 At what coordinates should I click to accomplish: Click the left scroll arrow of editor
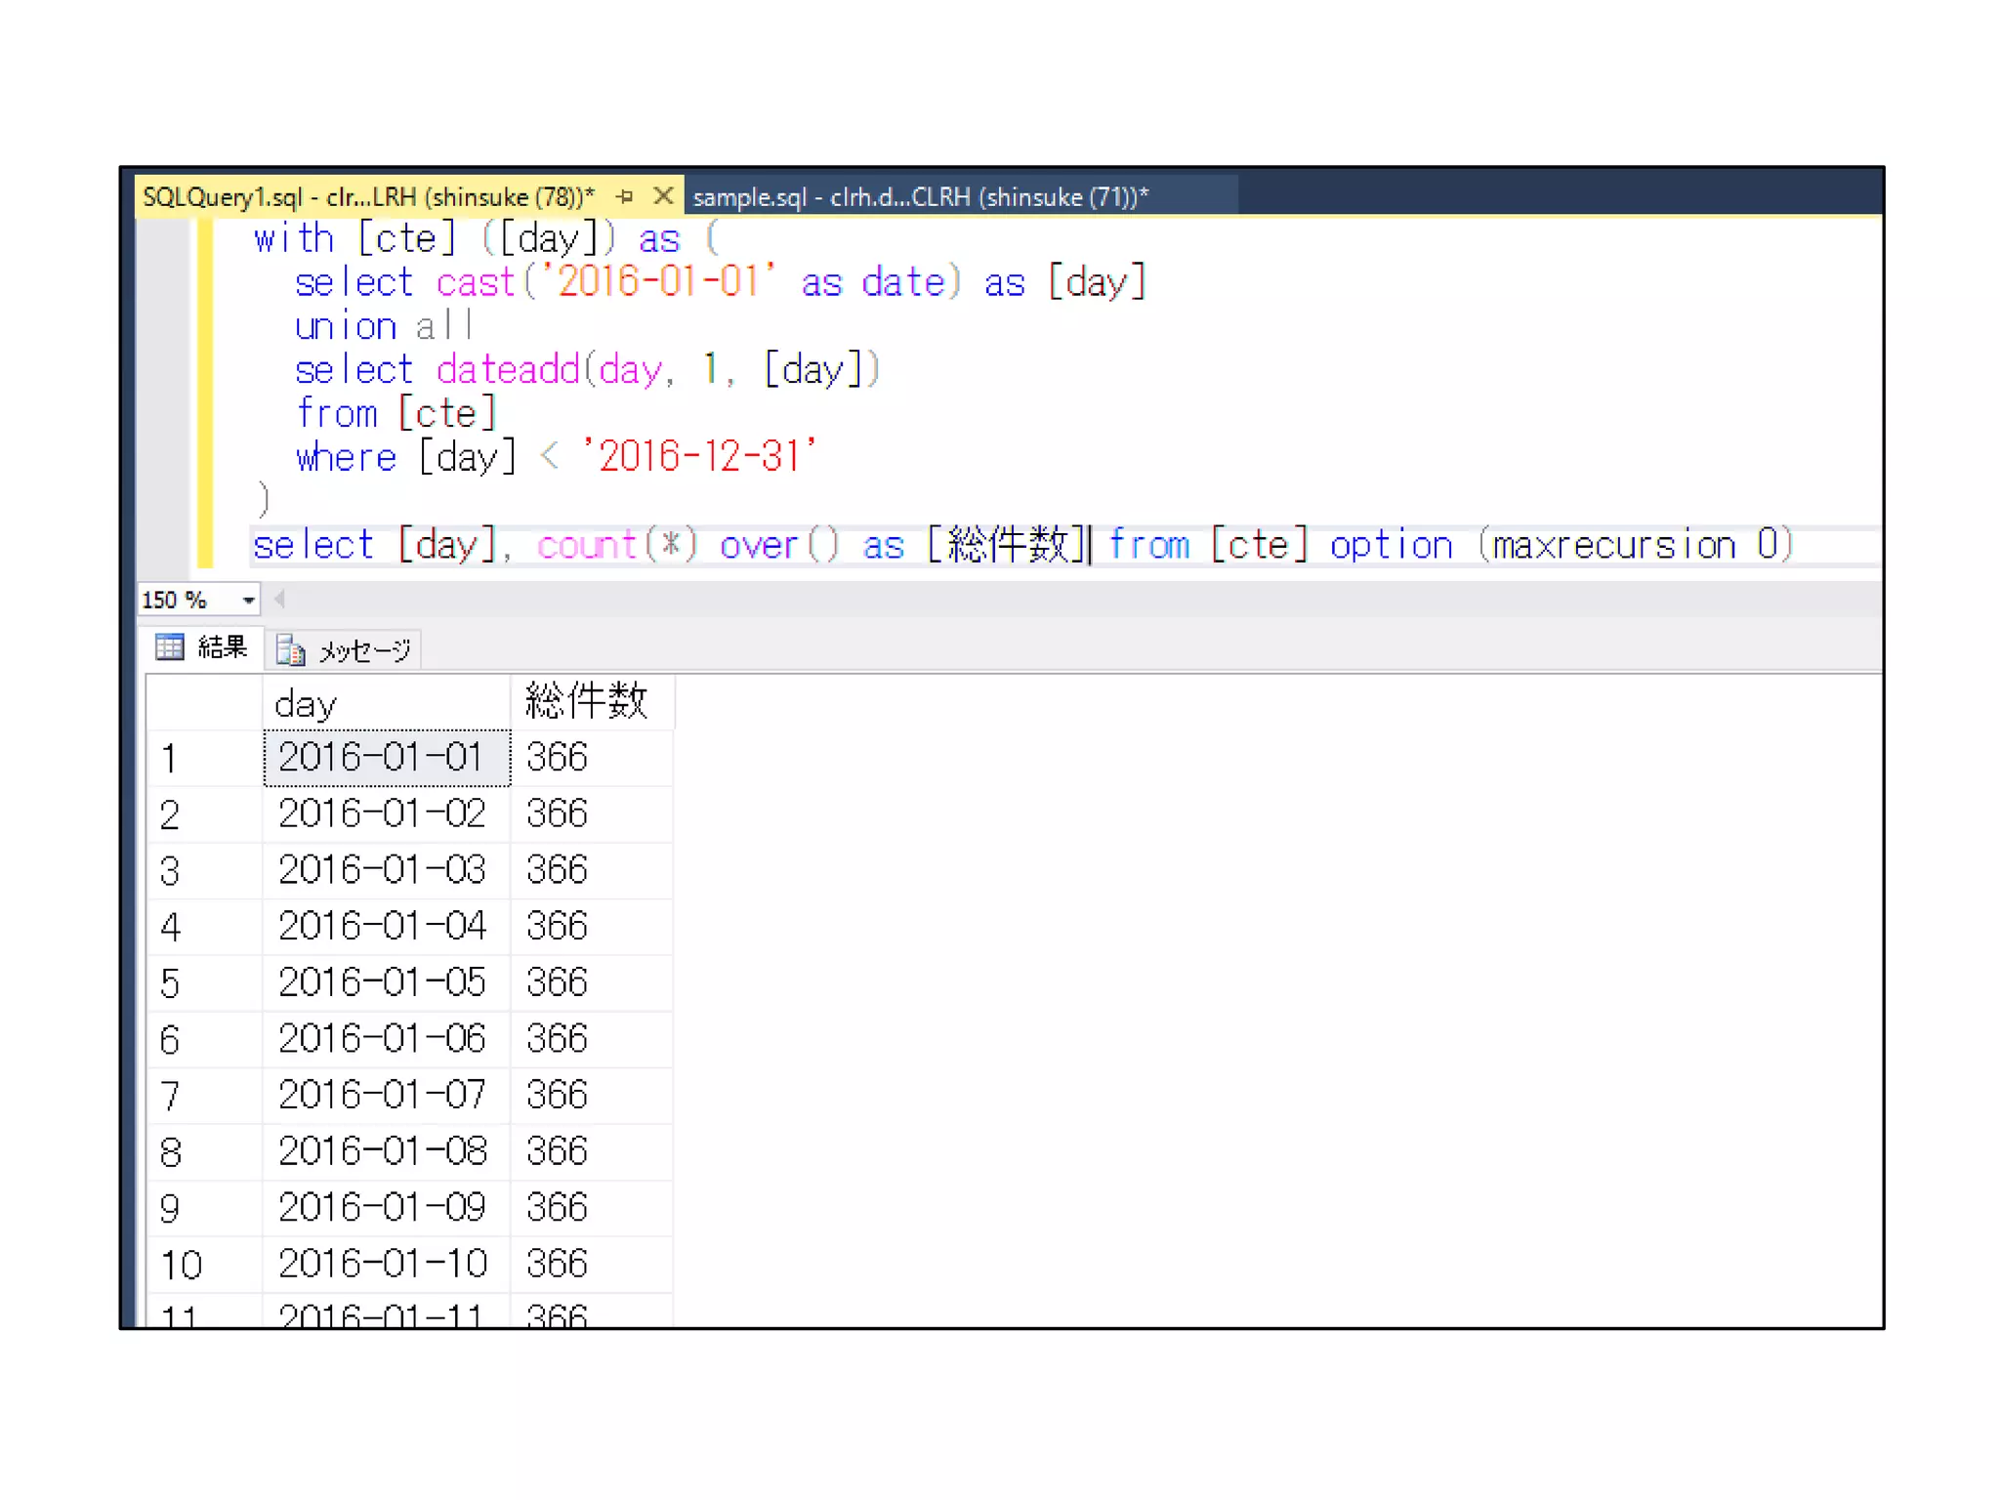pos(280,600)
